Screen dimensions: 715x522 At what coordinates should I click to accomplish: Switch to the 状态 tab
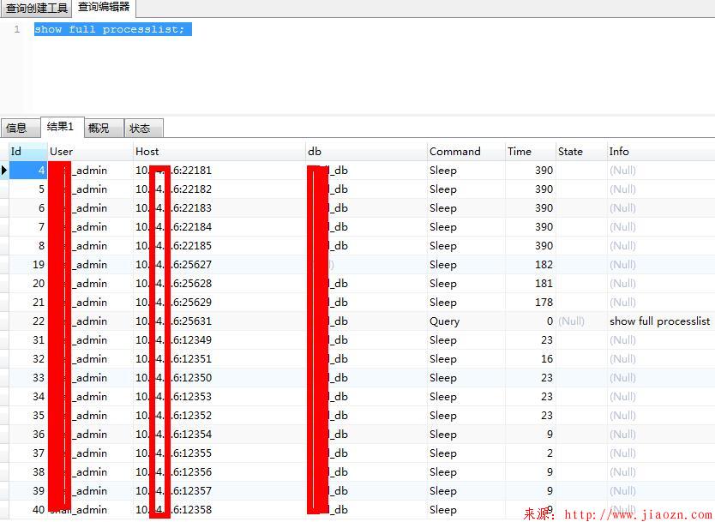[142, 127]
